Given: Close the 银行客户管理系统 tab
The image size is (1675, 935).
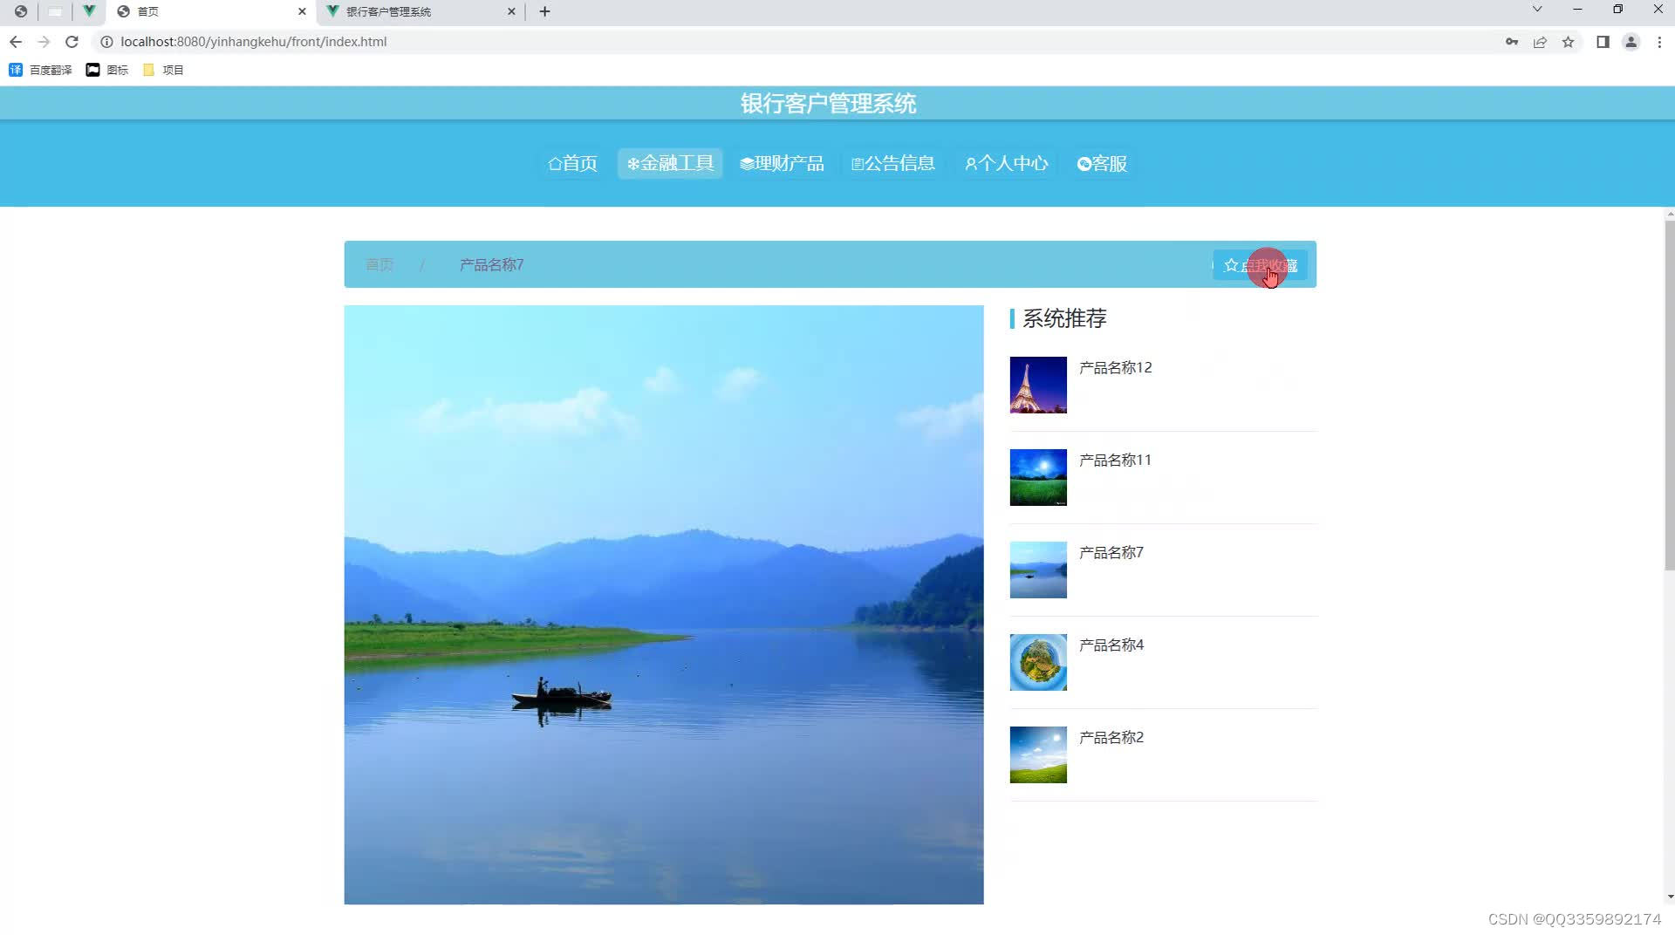Looking at the screenshot, I should click(x=511, y=11).
